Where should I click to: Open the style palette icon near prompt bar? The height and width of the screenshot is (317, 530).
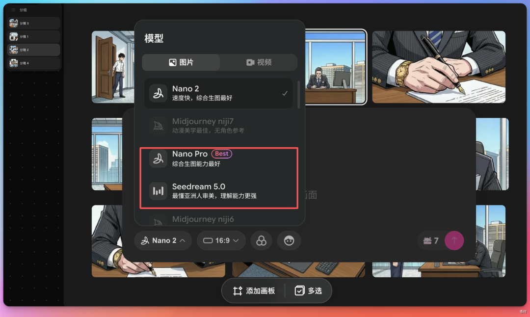point(261,240)
